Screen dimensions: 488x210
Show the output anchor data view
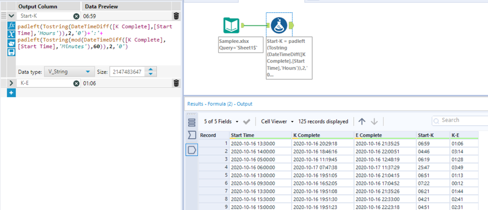point(191,150)
